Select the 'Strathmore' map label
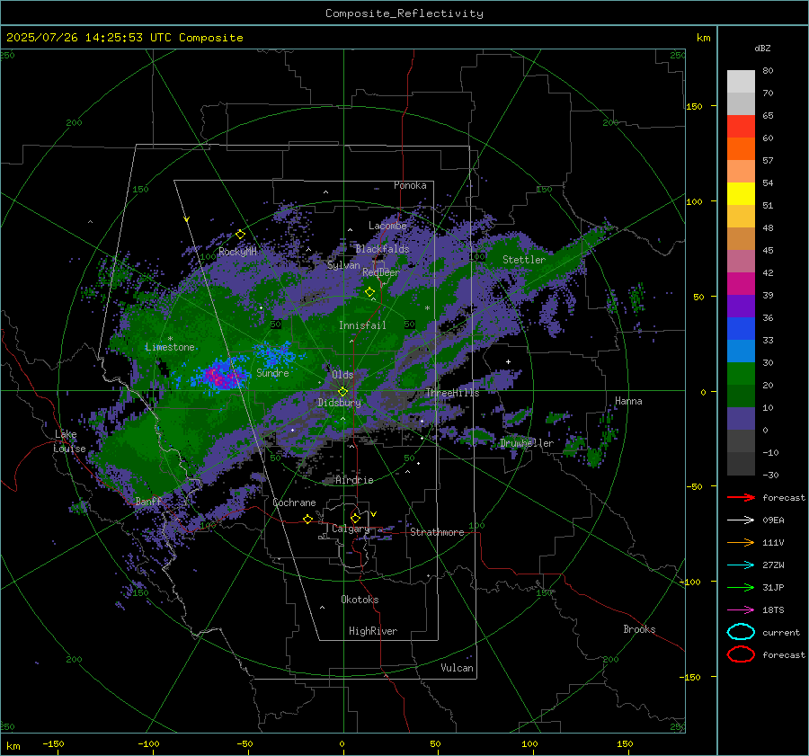The height and width of the screenshot is (756, 809). click(437, 532)
